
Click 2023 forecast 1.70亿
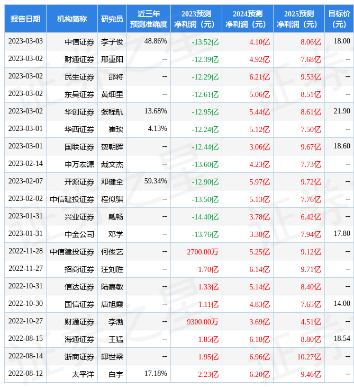click(x=208, y=269)
